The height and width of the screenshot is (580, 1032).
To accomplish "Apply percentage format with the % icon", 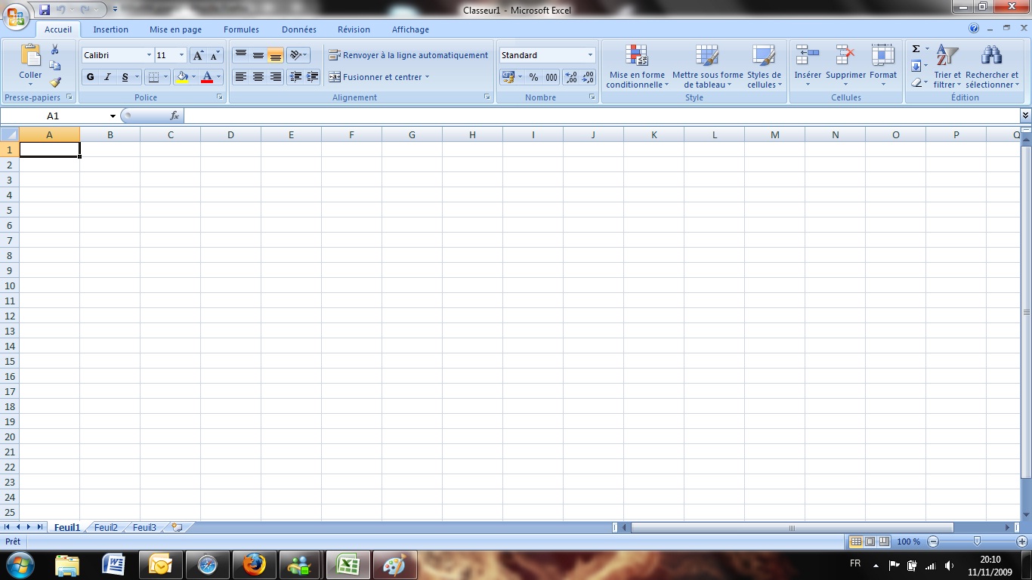I will 533,77.
